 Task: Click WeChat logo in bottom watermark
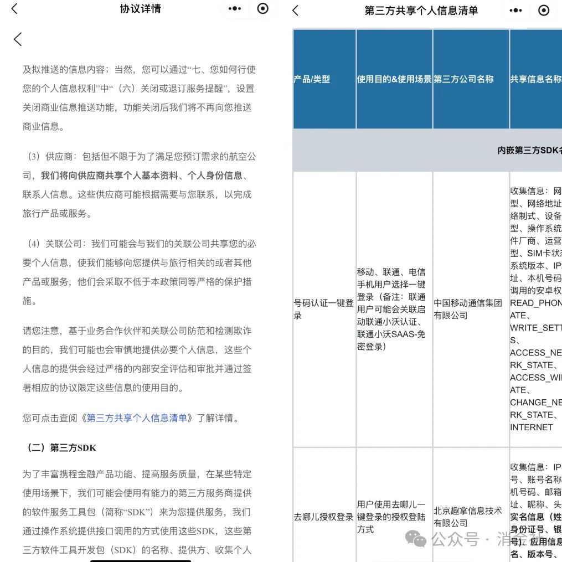pyautogui.click(x=415, y=539)
